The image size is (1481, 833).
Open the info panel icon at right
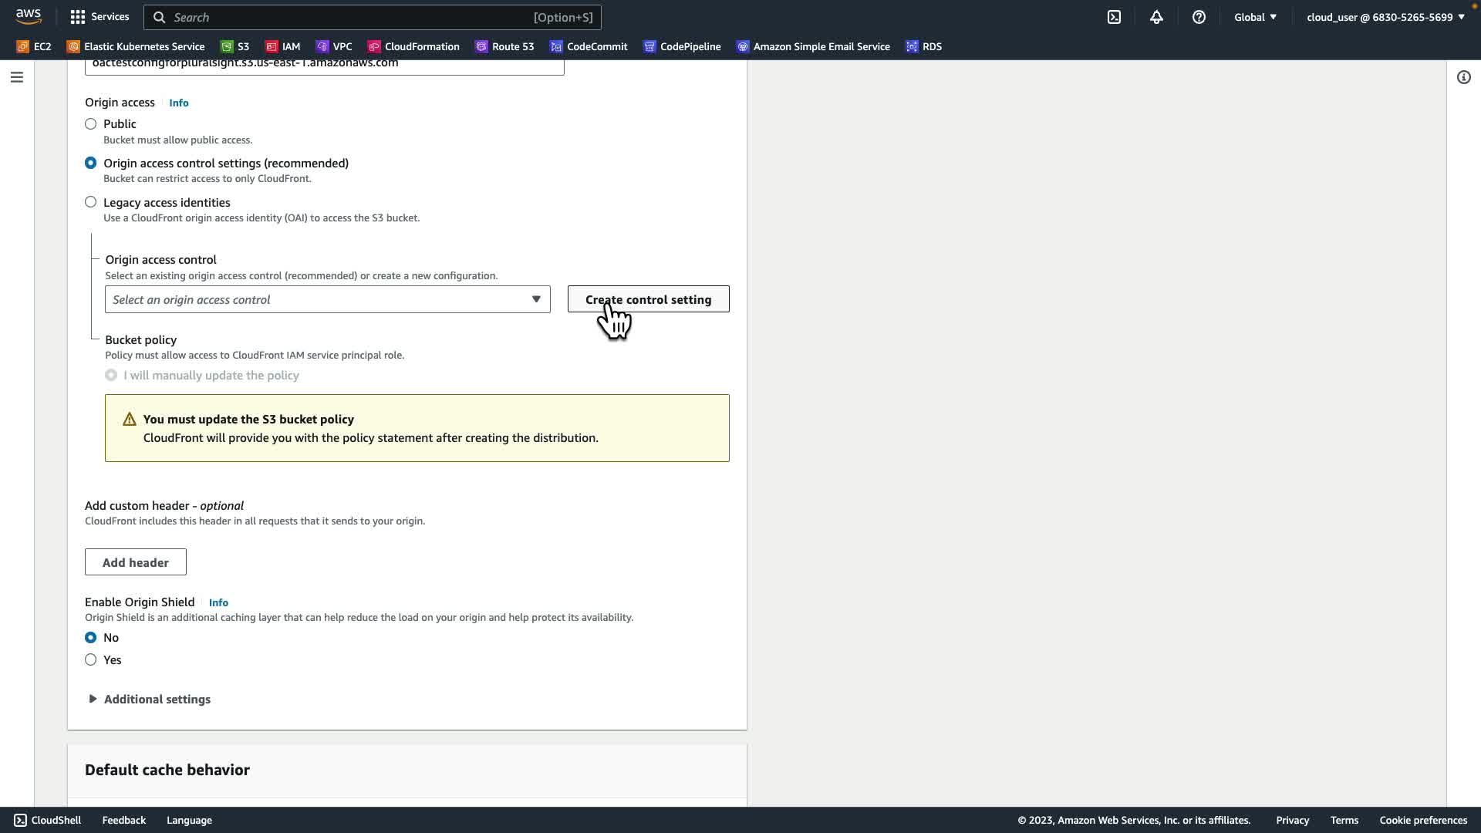tap(1463, 77)
